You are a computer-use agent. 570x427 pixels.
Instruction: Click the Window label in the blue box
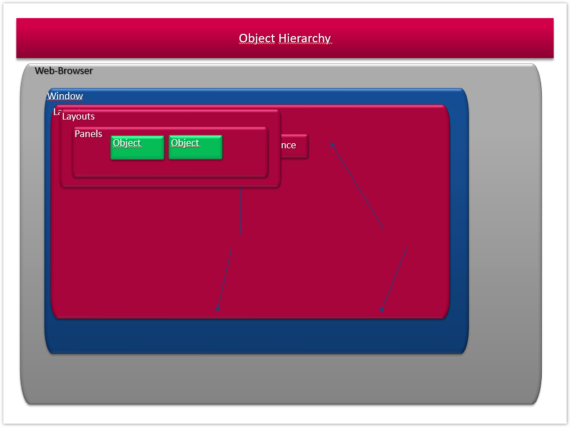coord(65,96)
